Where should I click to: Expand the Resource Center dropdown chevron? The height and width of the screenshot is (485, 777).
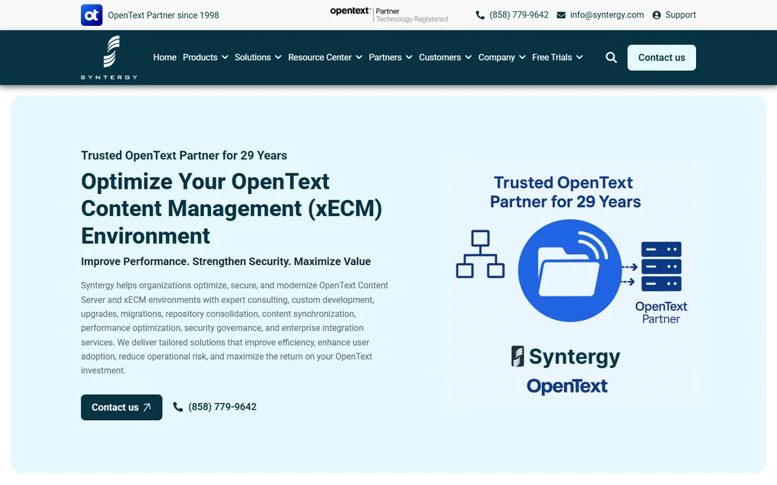(x=359, y=58)
